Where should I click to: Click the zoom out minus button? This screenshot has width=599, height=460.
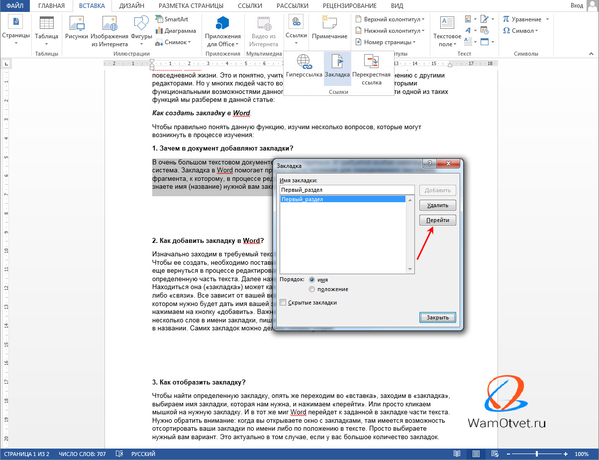tap(508, 454)
